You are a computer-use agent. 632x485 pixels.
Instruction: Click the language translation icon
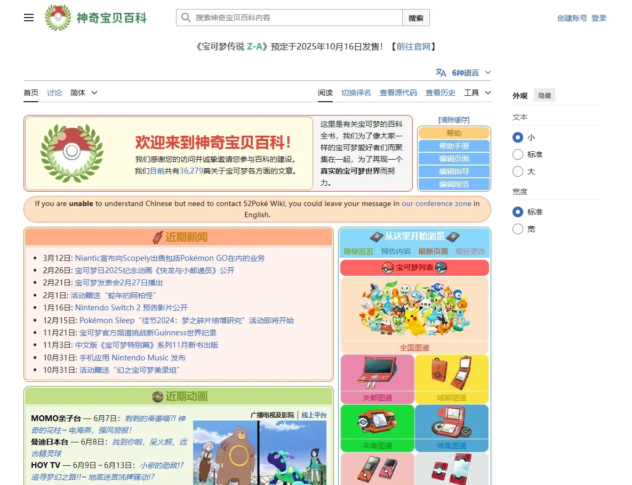tap(441, 72)
